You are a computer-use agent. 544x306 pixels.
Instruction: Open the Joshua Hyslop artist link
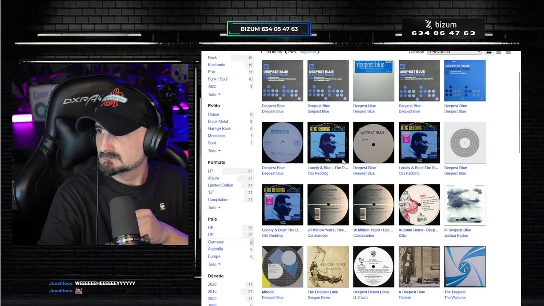point(456,235)
